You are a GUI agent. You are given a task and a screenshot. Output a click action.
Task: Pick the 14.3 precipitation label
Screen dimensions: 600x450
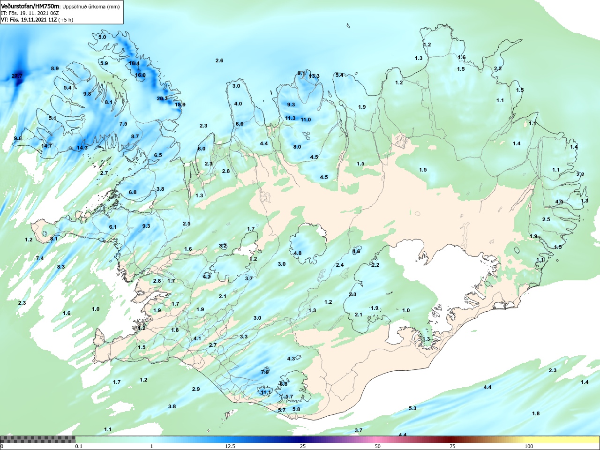[82, 148]
